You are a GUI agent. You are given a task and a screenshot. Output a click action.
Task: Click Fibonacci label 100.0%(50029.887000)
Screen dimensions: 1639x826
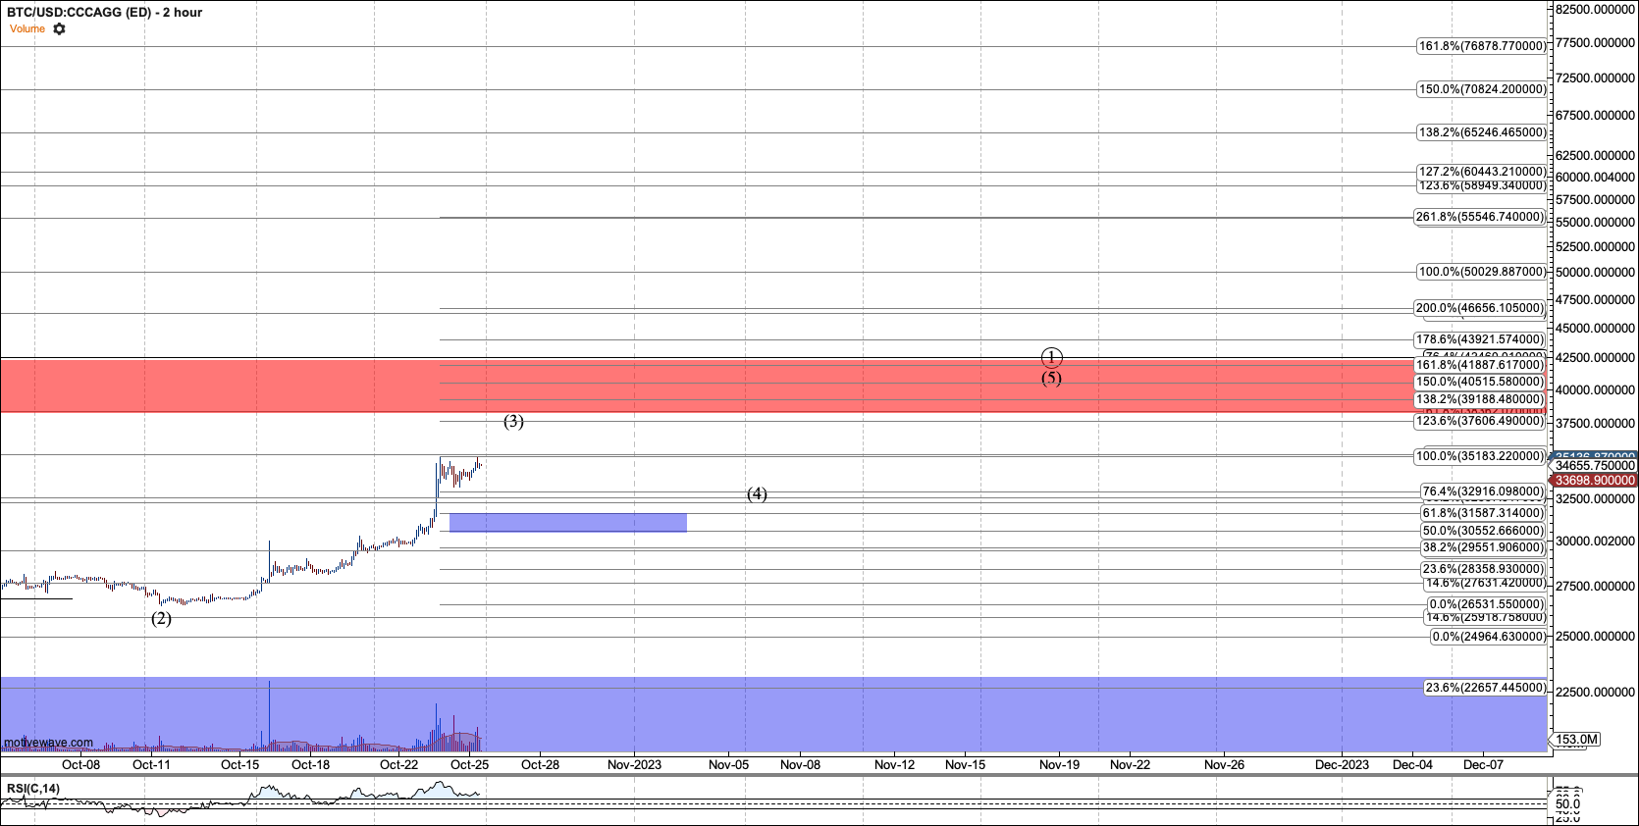pyautogui.click(x=1482, y=272)
